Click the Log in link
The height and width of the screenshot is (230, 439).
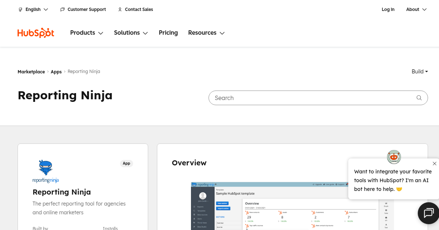click(x=388, y=9)
